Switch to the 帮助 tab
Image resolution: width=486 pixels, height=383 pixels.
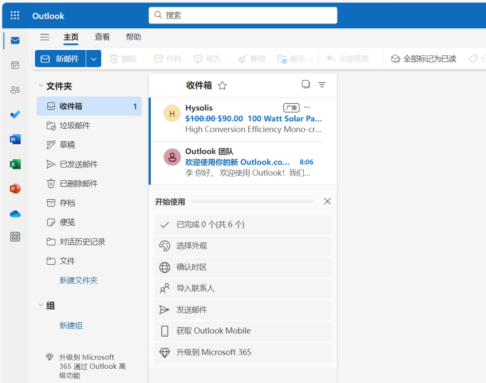tap(133, 37)
